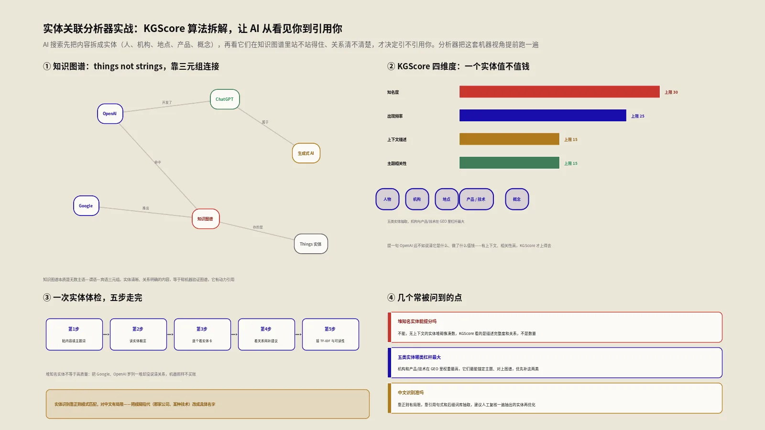Image resolution: width=765 pixels, height=430 pixels.
Task: Click the blue 出现频率 bar
Action: point(543,116)
